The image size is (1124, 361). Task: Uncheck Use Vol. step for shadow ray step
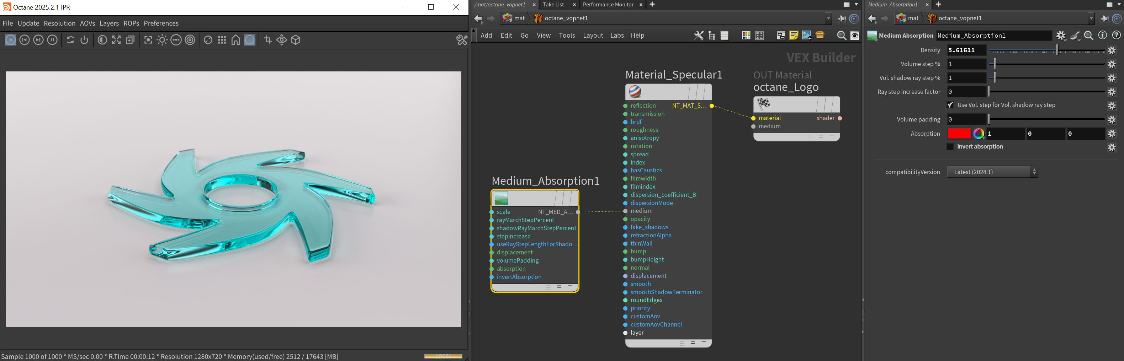point(950,105)
